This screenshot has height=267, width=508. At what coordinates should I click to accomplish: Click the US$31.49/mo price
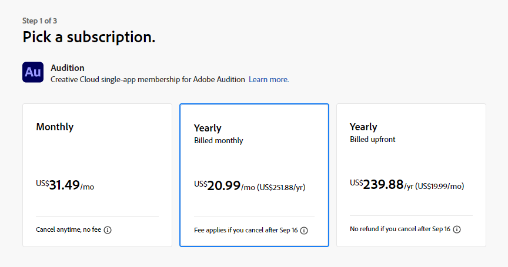tap(65, 185)
